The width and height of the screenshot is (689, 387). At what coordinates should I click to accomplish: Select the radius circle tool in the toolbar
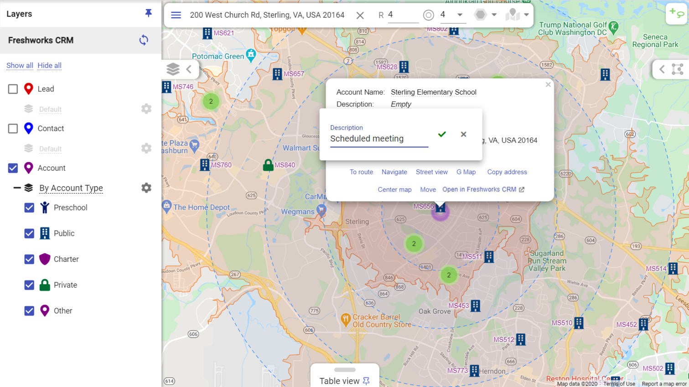click(429, 15)
